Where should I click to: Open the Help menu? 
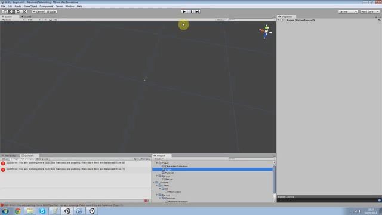79,7
